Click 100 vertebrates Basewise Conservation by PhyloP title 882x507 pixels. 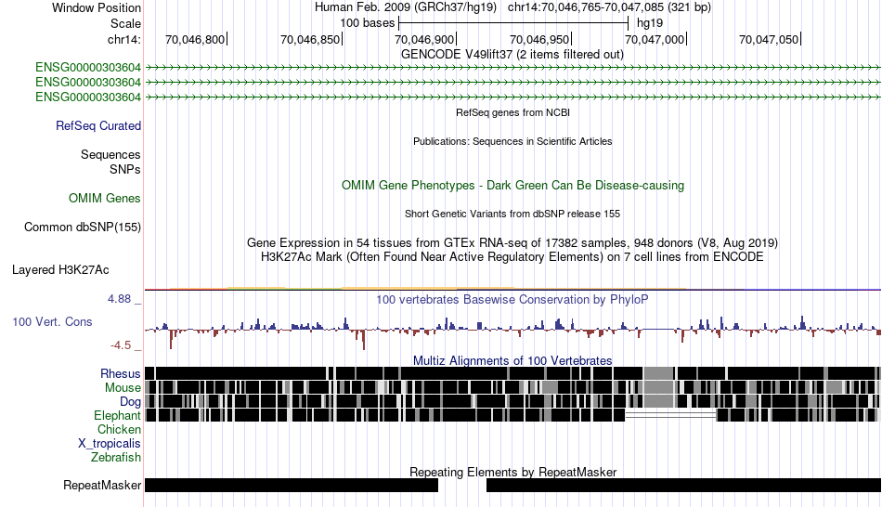point(512,299)
